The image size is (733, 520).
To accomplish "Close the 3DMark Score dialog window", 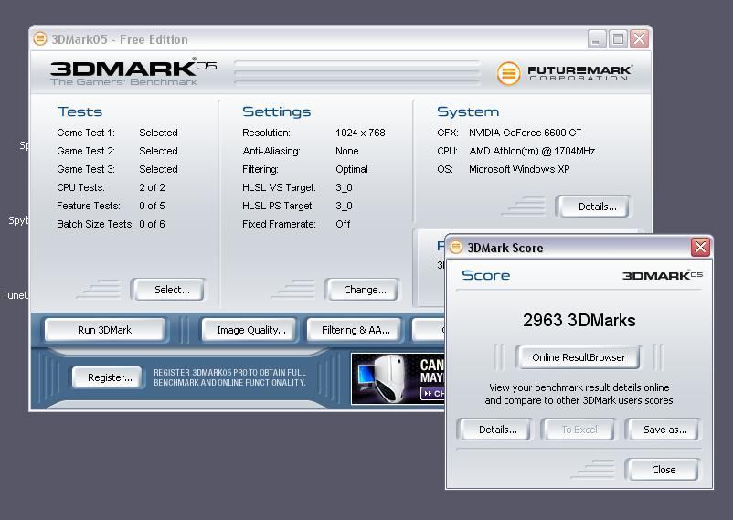I will pyautogui.click(x=700, y=247).
